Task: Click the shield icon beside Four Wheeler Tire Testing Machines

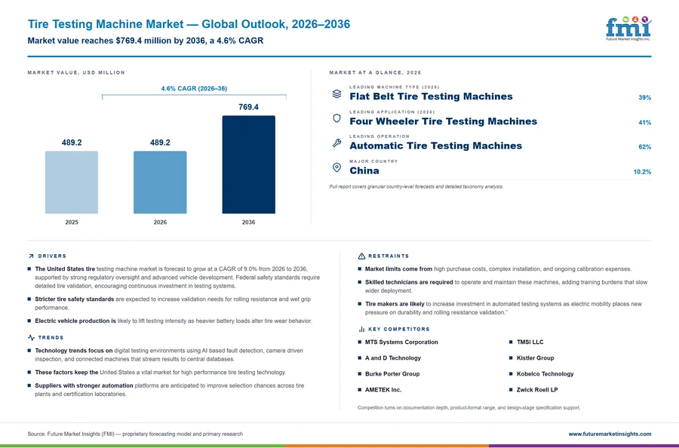Action: click(x=336, y=118)
